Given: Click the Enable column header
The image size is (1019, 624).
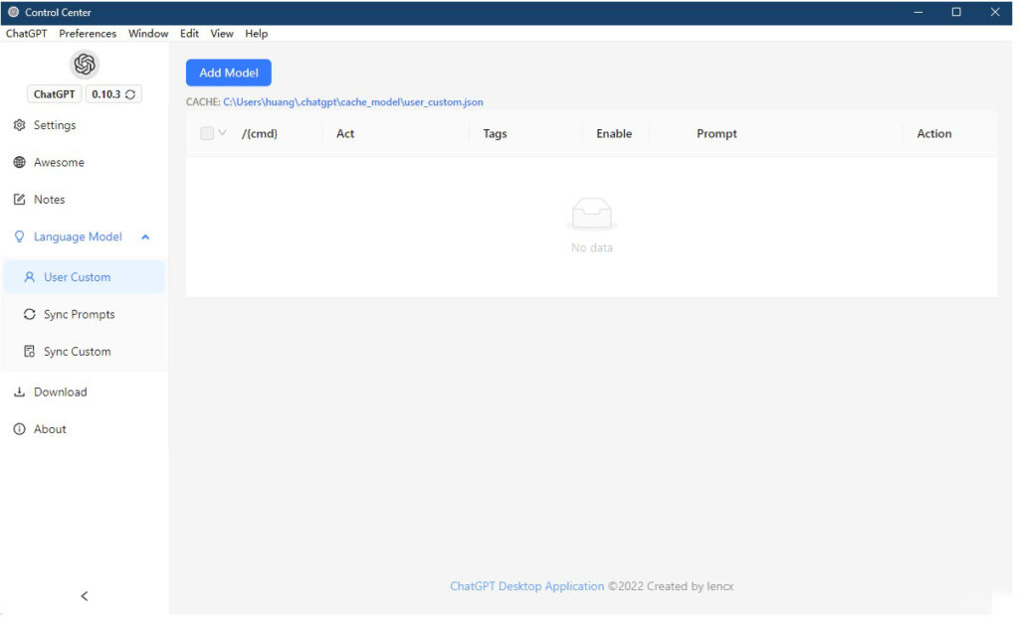Looking at the screenshot, I should click(x=615, y=133).
